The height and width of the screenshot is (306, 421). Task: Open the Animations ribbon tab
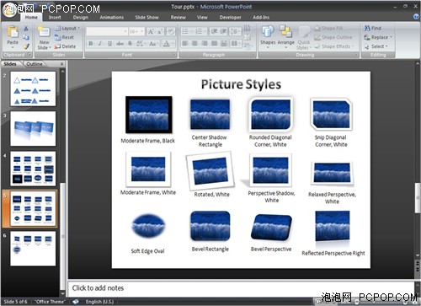[112, 18]
